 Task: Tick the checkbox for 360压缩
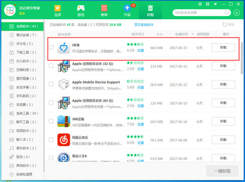pos(51,121)
